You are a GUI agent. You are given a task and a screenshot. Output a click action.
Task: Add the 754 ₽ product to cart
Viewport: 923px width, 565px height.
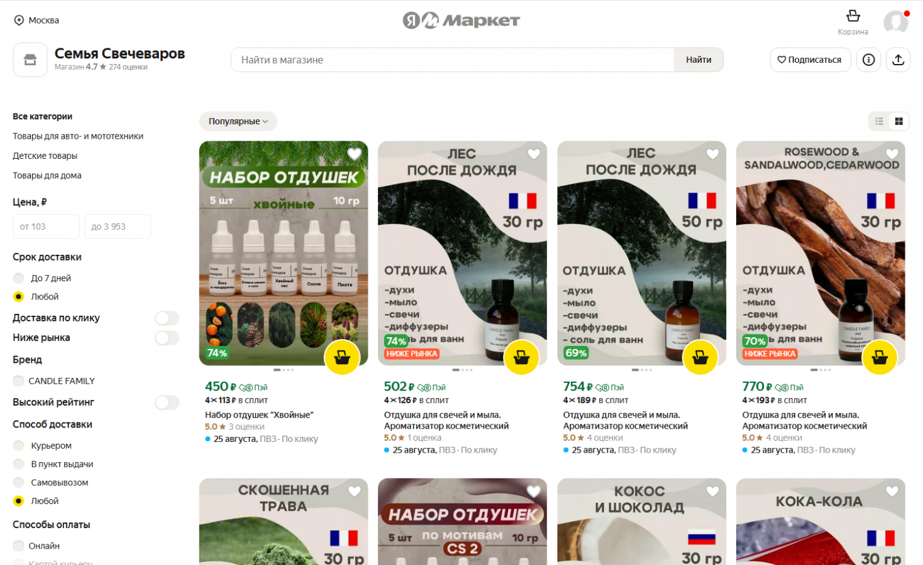pyautogui.click(x=700, y=357)
